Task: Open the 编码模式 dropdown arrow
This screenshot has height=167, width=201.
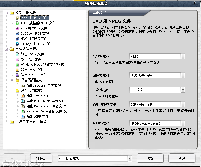Action: click(183, 76)
